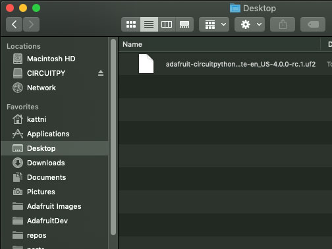Open the CIRCUITPY volume
Viewport: 332px width, 249px height.
(x=55, y=73)
